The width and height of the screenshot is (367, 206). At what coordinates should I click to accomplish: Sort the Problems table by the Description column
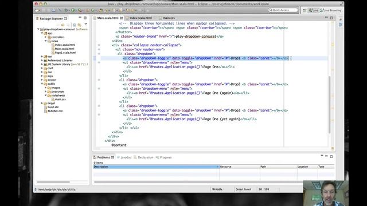point(156,167)
